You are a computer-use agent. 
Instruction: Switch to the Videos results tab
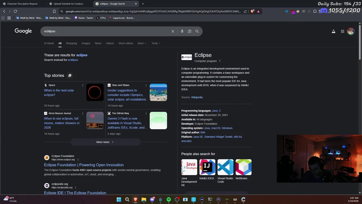click(x=110, y=43)
